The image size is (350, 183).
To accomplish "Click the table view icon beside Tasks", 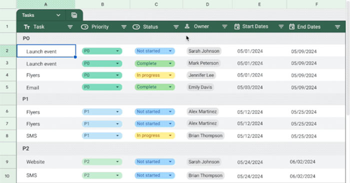I will coord(74,15).
